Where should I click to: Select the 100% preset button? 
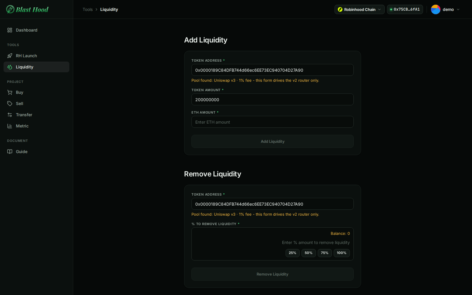click(342, 253)
